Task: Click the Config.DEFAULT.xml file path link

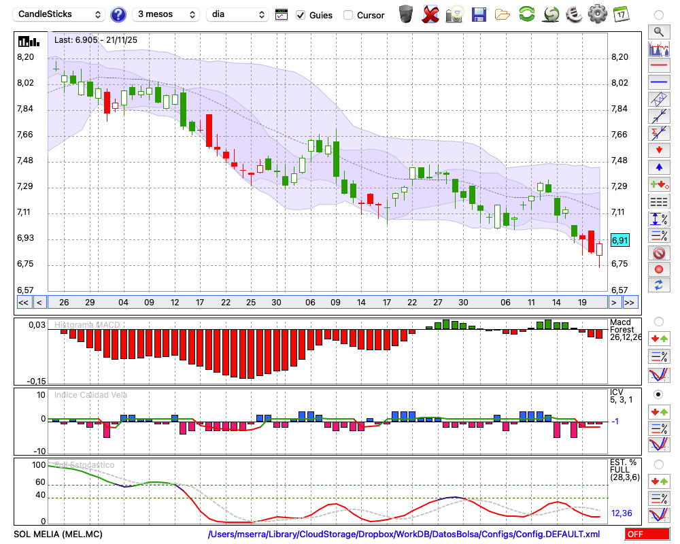Action: point(404,534)
